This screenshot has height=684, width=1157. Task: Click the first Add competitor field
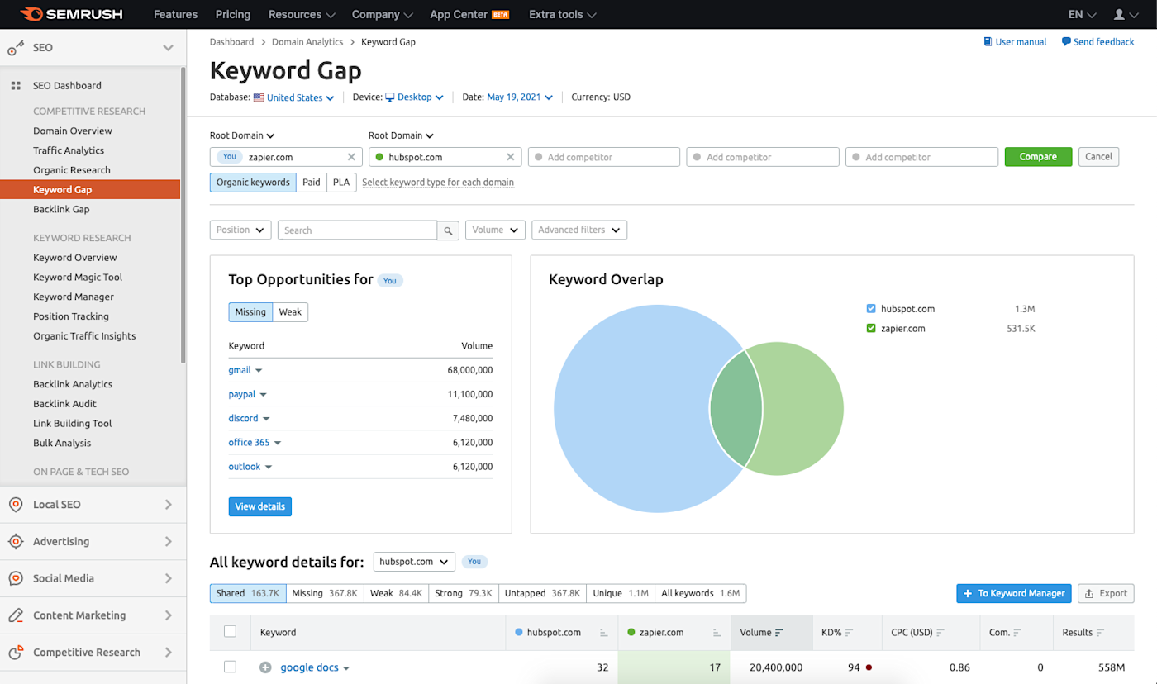(604, 157)
